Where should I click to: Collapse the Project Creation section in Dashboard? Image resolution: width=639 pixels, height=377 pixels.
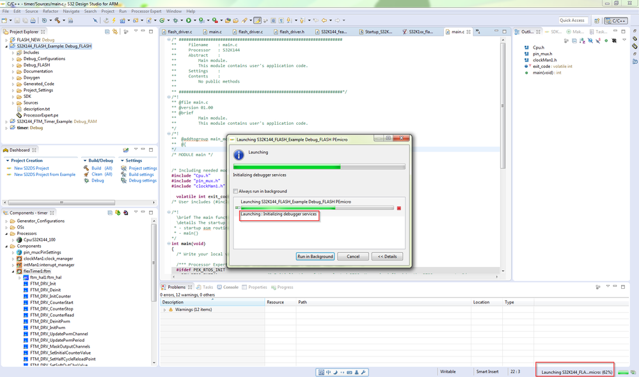(x=7, y=161)
